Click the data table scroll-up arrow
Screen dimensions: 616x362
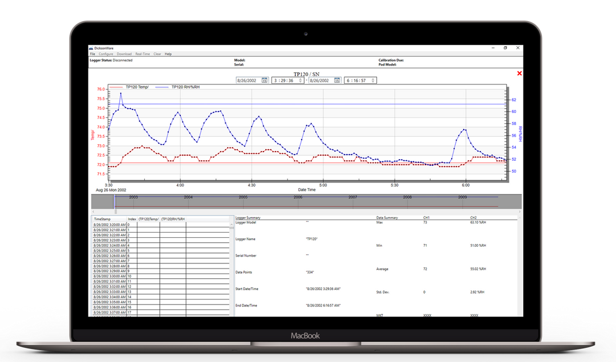pyautogui.click(x=232, y=225)
